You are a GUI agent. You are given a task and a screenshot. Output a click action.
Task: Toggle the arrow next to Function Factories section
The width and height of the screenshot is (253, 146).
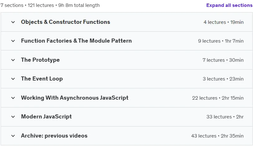coord(13,41)
